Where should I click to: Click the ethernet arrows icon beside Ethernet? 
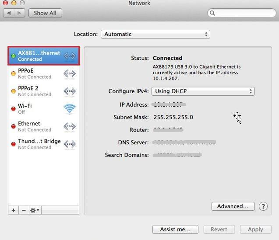click(x=70, y=126)
